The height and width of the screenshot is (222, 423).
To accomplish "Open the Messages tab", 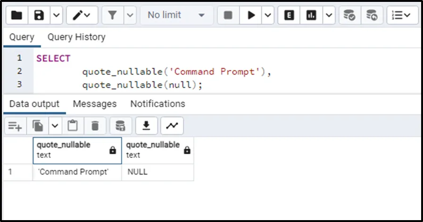I will pos(94,104).
